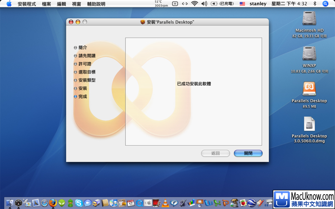The height and width of the screenshot is (209, 335).
Task: Select the Macintosh HD drive icon
Action: (x=309, y=19)
